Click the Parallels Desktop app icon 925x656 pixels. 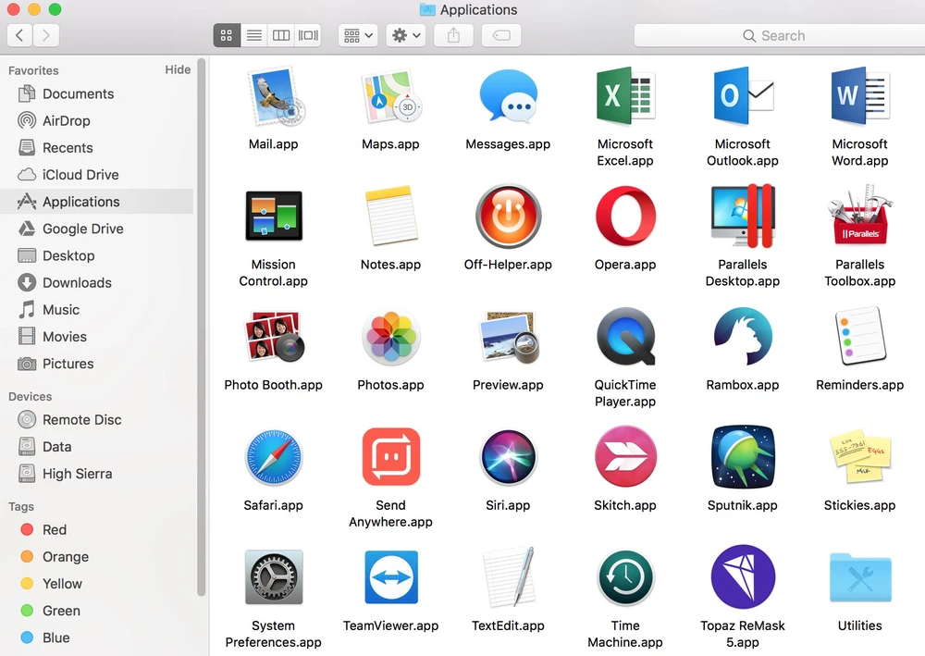click(742, 217)
